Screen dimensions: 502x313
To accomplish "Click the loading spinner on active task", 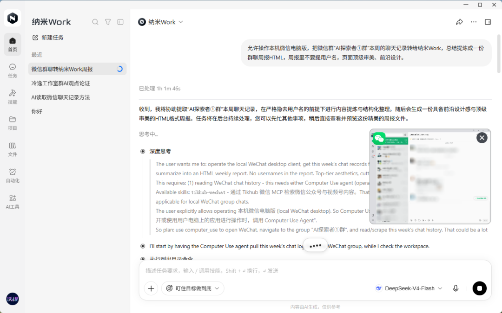I will [x=120, y=69].
